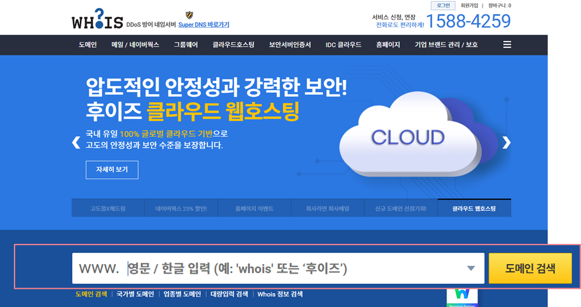Viewport: 581px width, 307px height.
Task: Click the phone number 1588-4259
Action: pyautogui.click(x=469, y=21)
